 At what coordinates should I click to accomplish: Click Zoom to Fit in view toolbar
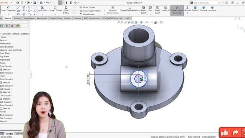(118, 22)
